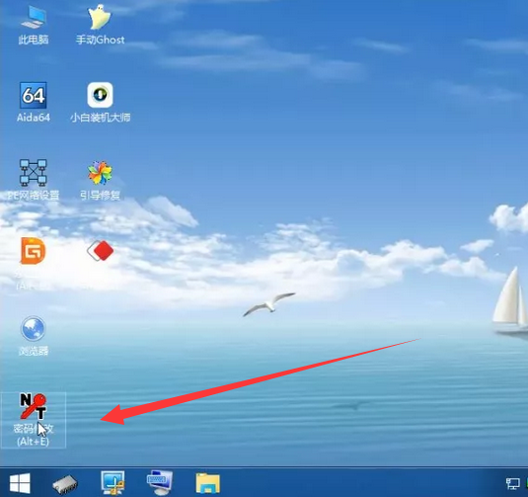Click the network tray icon
This screenshot has height=497, width=528.
[513, 483]
